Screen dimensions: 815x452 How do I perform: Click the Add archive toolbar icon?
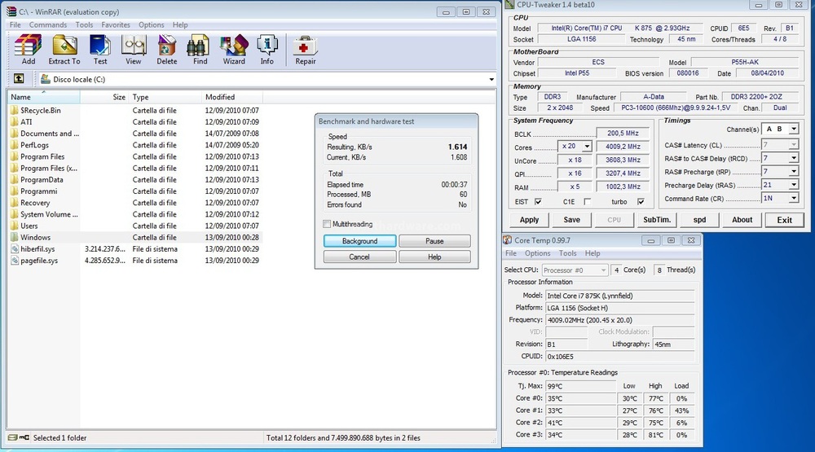[x=28, y=46]
